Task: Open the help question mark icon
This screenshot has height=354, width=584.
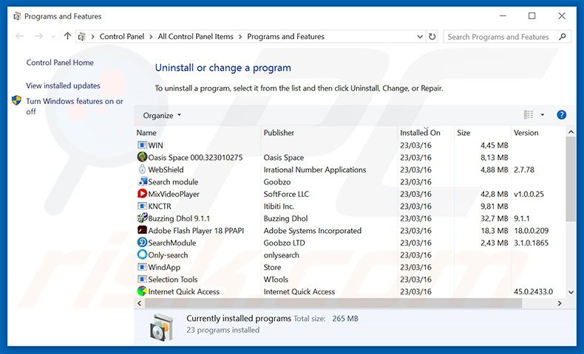Action: click(x=561, y=115)
